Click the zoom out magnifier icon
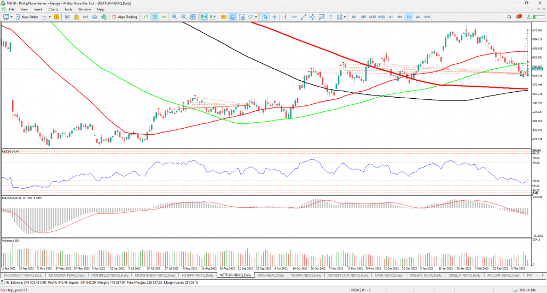The image size is (547, 293). point(184,17)
